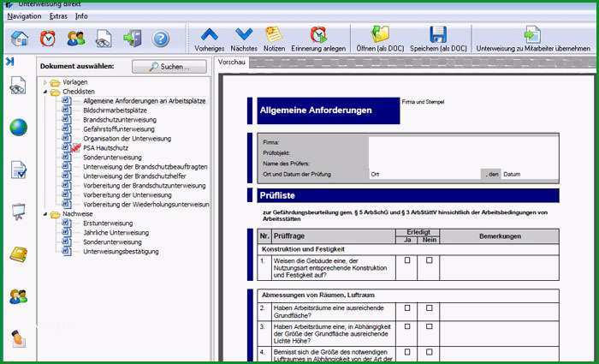599x364 pixels.
Task: Select Bildschirmarbeitsplätze checklist
Action: [115, 110]
